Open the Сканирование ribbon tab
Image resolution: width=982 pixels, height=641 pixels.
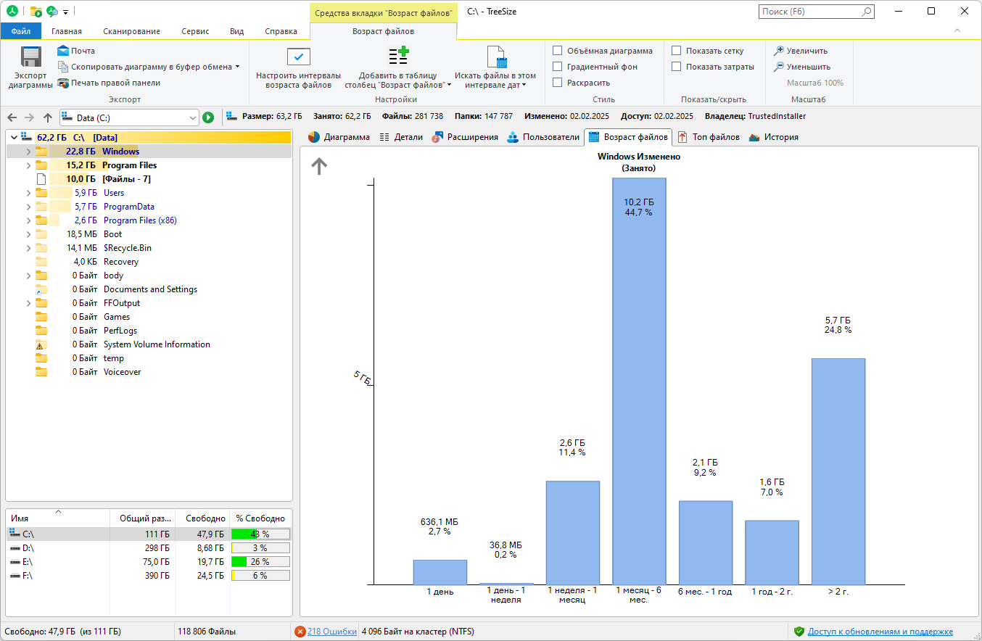click(131, 31)
